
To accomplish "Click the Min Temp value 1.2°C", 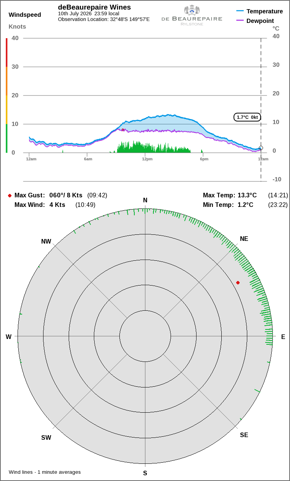I will (245, 205).
